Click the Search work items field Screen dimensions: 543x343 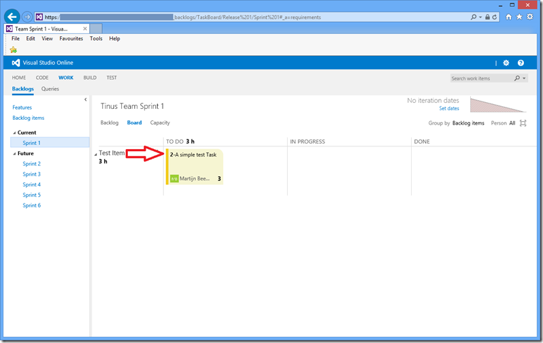coord(481,78)
